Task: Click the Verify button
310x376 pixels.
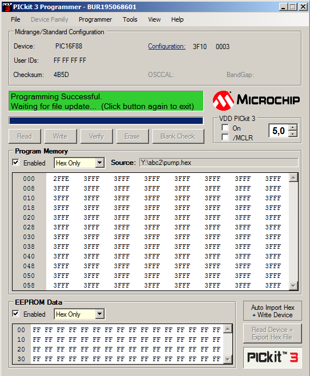Action: [96, 136]
